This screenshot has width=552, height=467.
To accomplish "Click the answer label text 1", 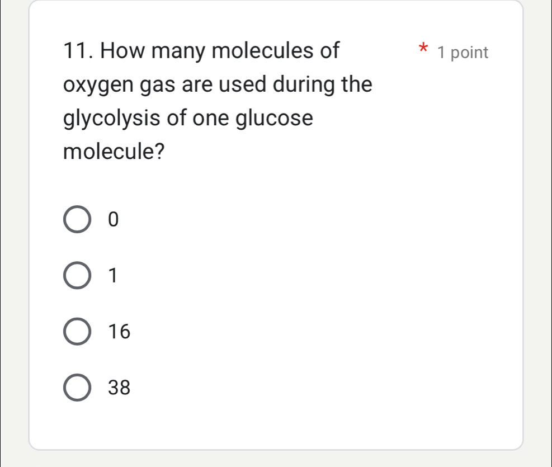I will [113, 275].
